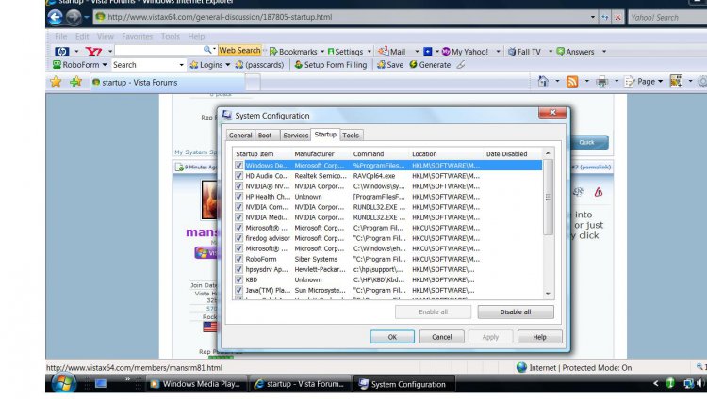Click the Home icon in command bar

[543, 81]
